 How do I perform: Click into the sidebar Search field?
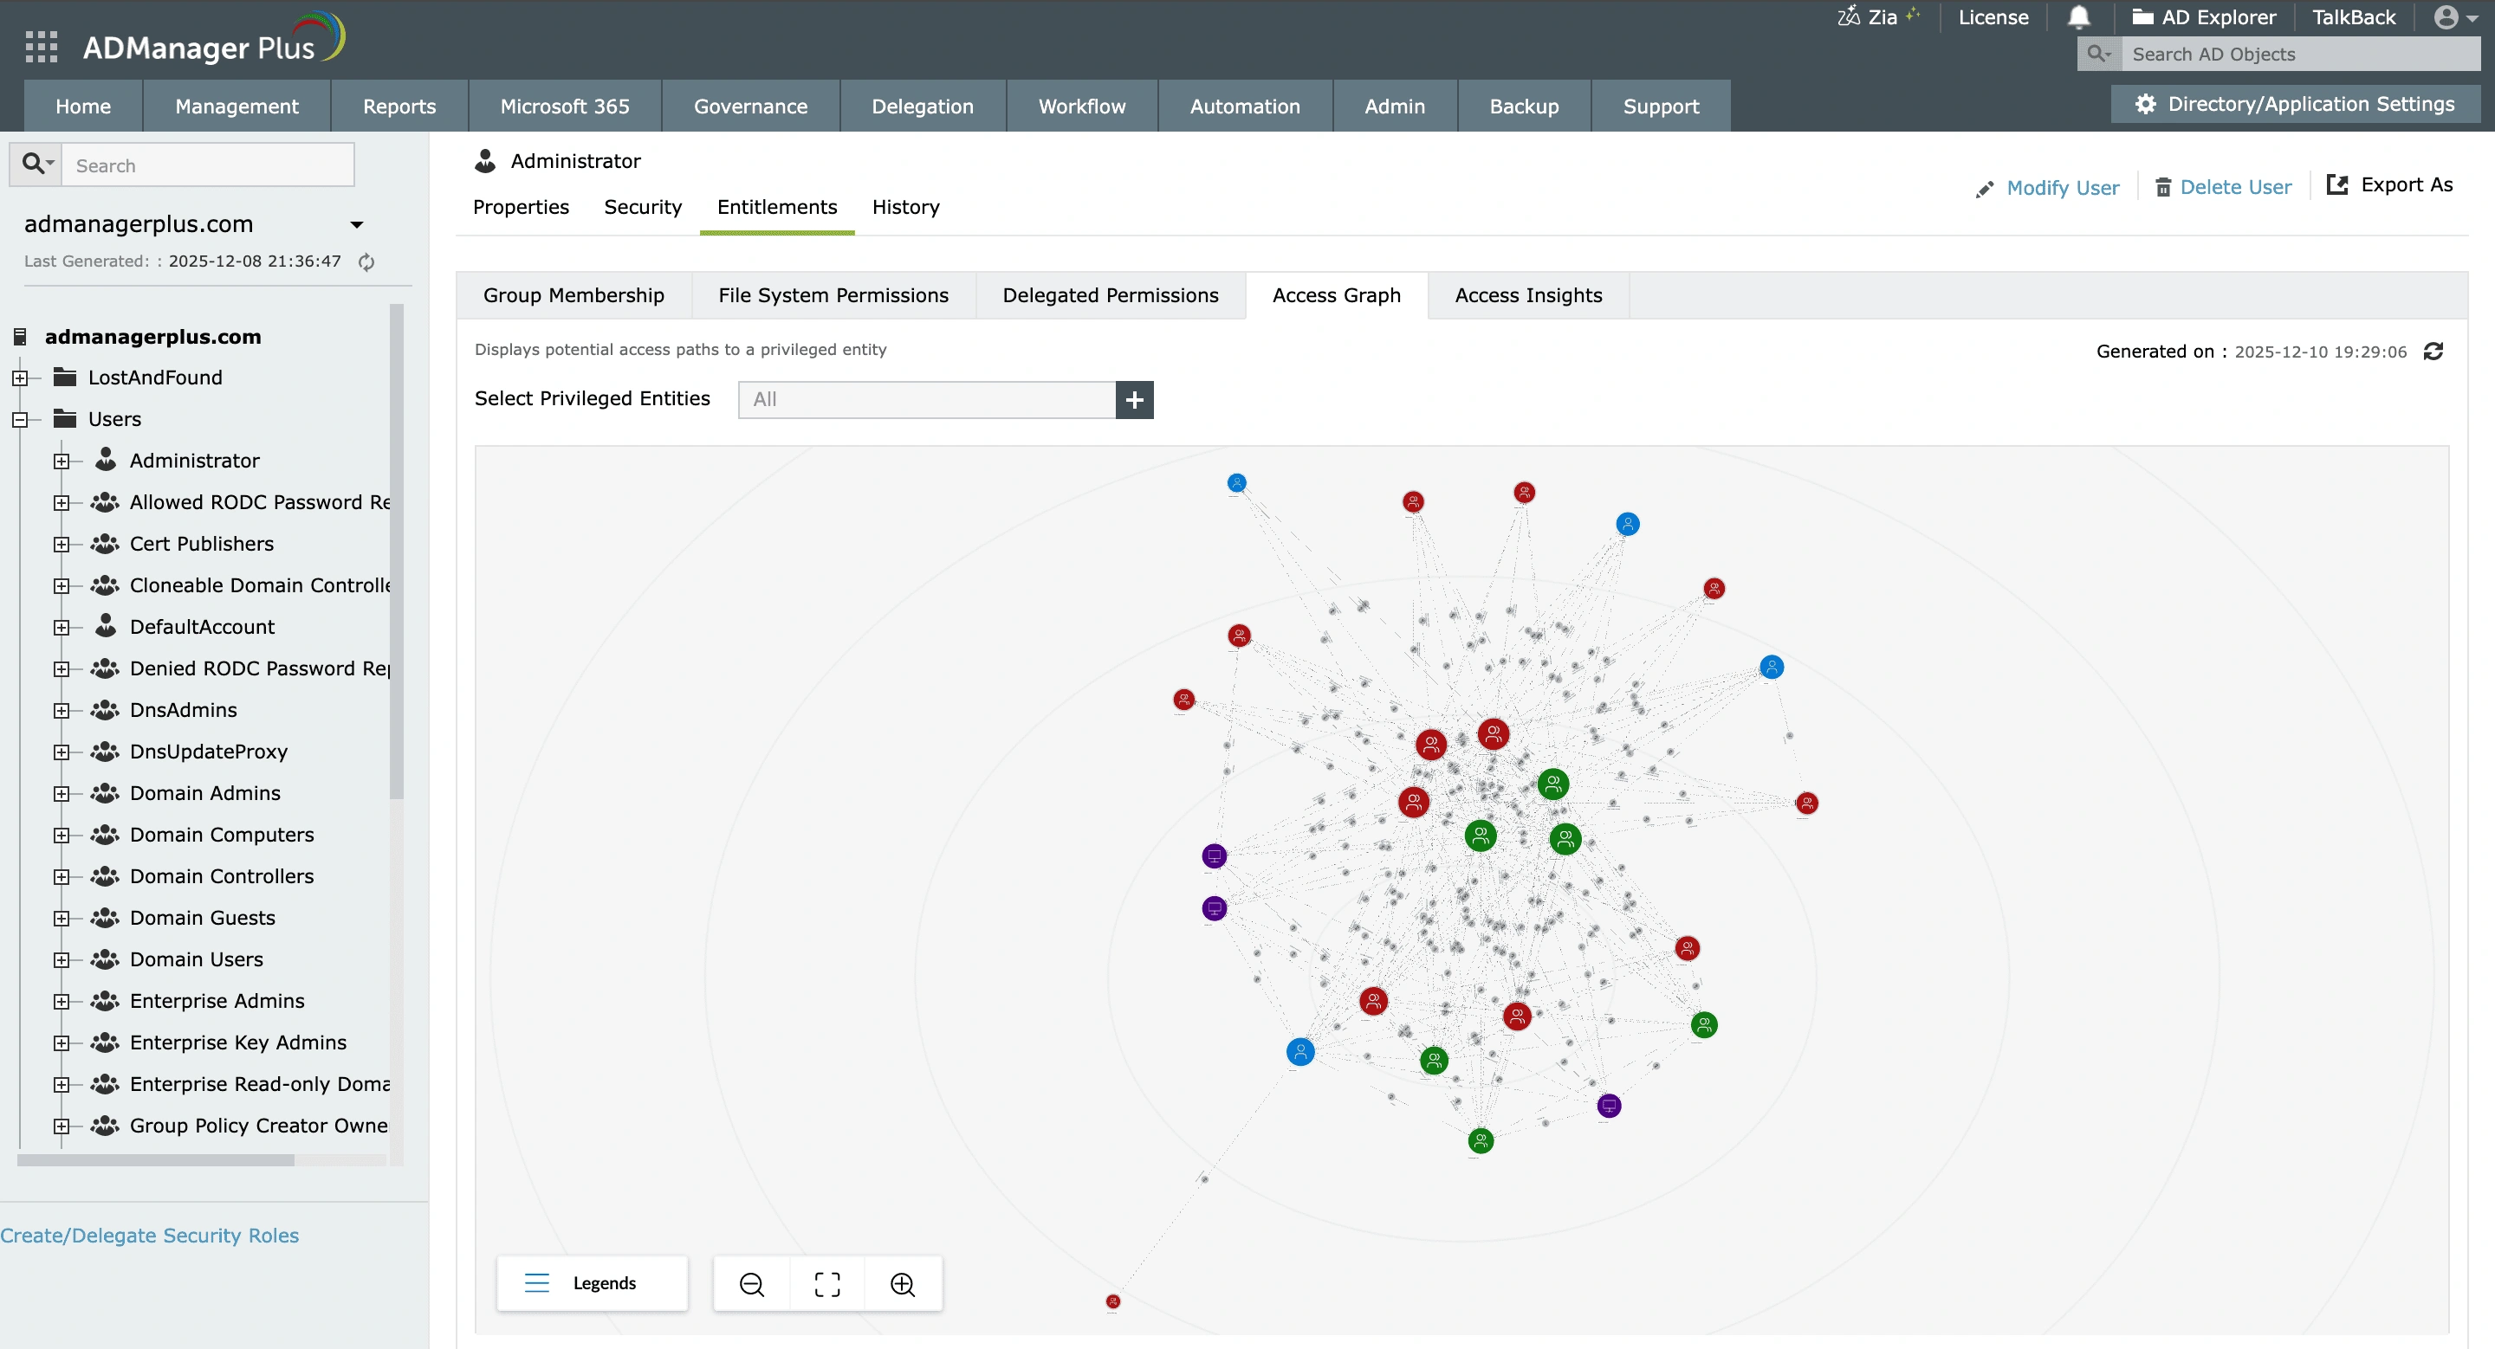(207, 165)
